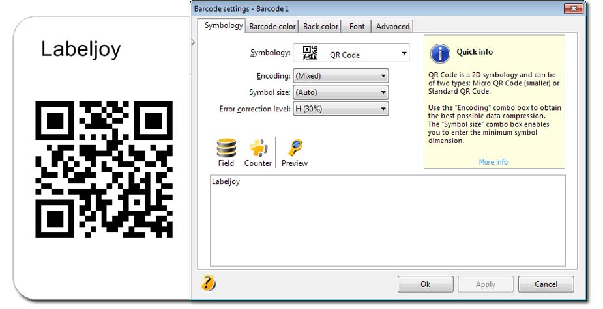The height and width of the screenshot is (309, 603).
Task: Close the Barcode settings dialog
Action: (x=574, y=8)
